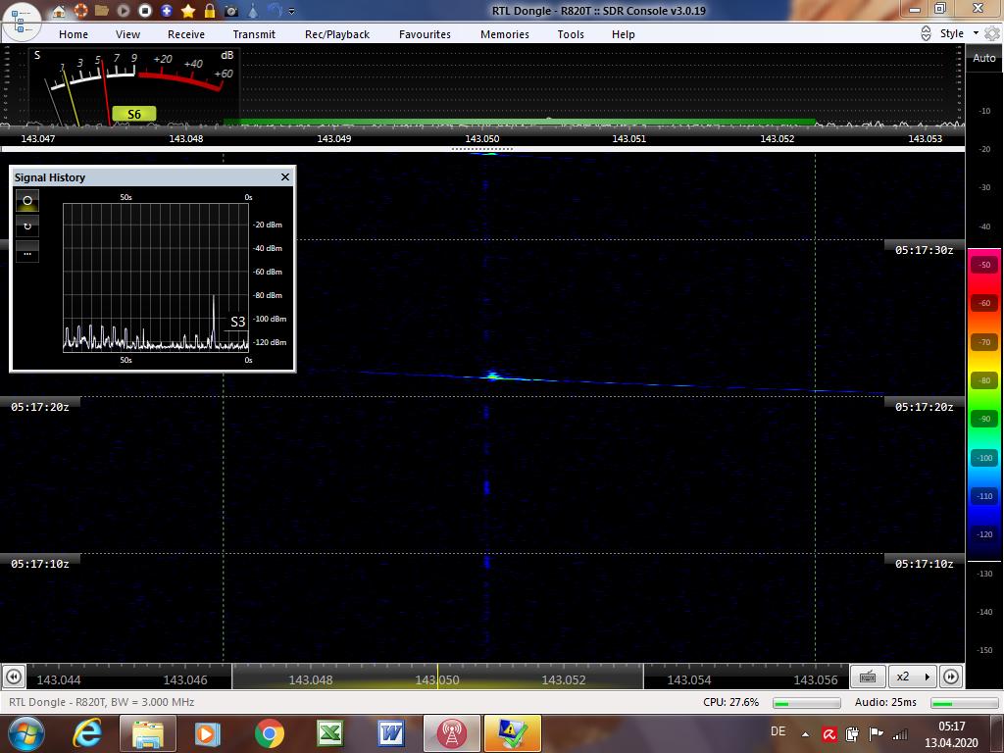The image size is (1004, 753).
Task: Open the Style dropdown
Action: click(x=959, y=33)
